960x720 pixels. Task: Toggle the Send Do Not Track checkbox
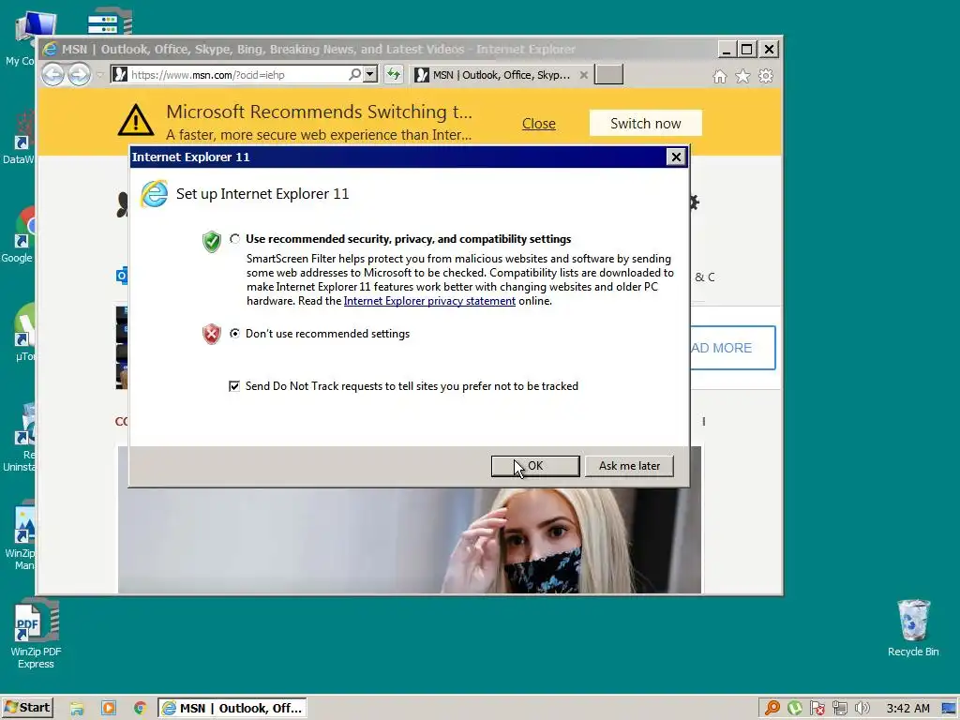tap(233, 385)
